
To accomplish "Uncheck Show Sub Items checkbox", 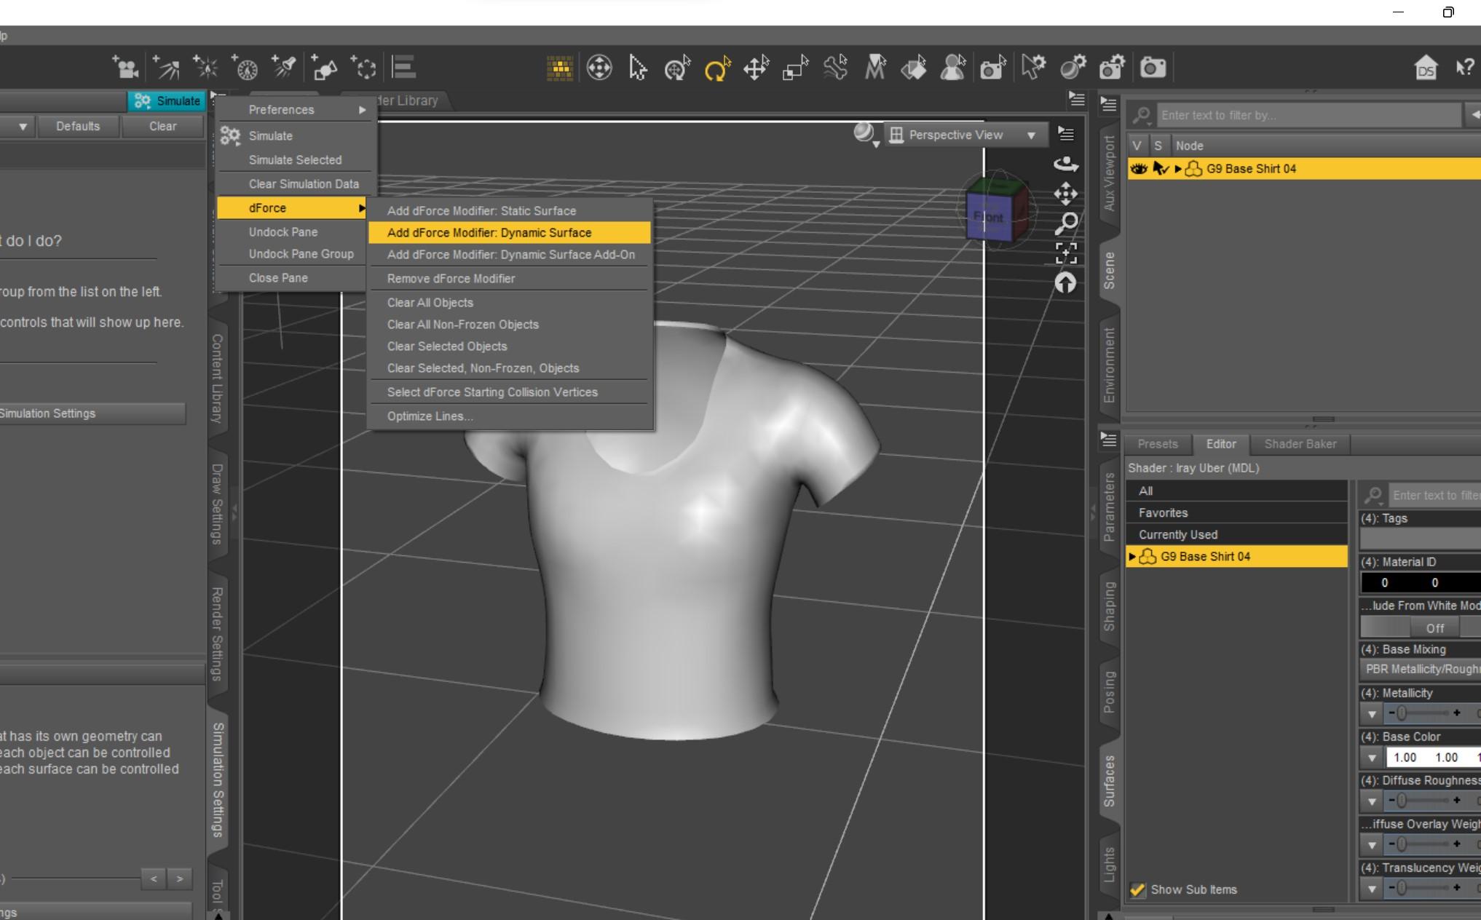I will pyautogui.click(x=1137, y=889).
